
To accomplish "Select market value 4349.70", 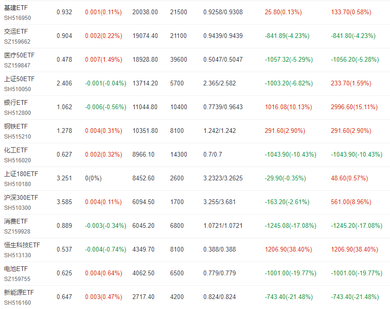I will (x=143, y=250).
